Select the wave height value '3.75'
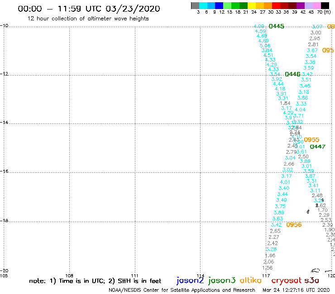 tap(280, 206)
